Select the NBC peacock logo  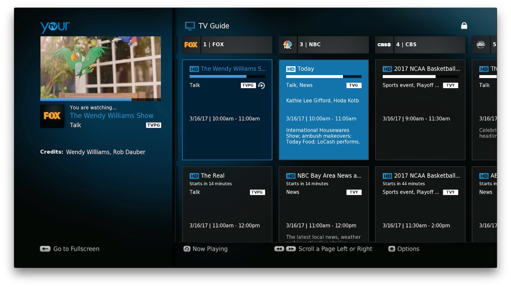click(287, 44)
